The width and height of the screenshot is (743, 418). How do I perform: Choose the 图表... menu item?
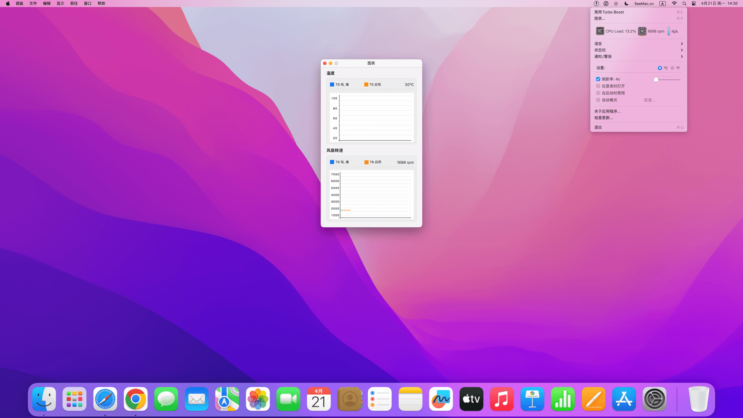tap(600, 18)
